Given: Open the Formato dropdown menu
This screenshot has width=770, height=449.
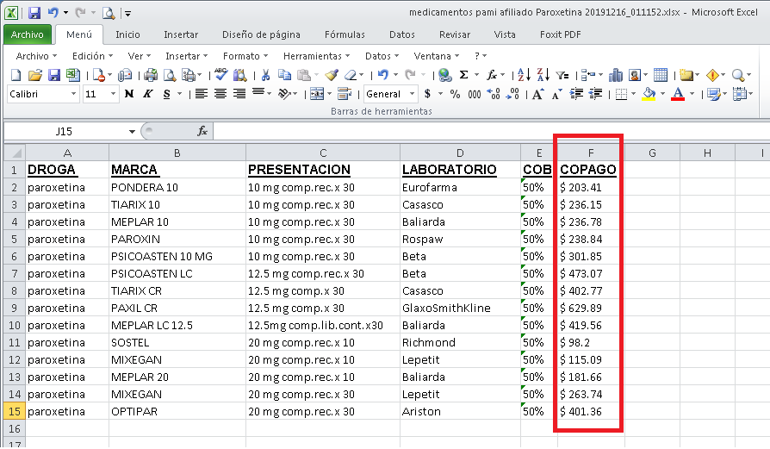Looking at the screenshot, I should [x=245, y=57].
